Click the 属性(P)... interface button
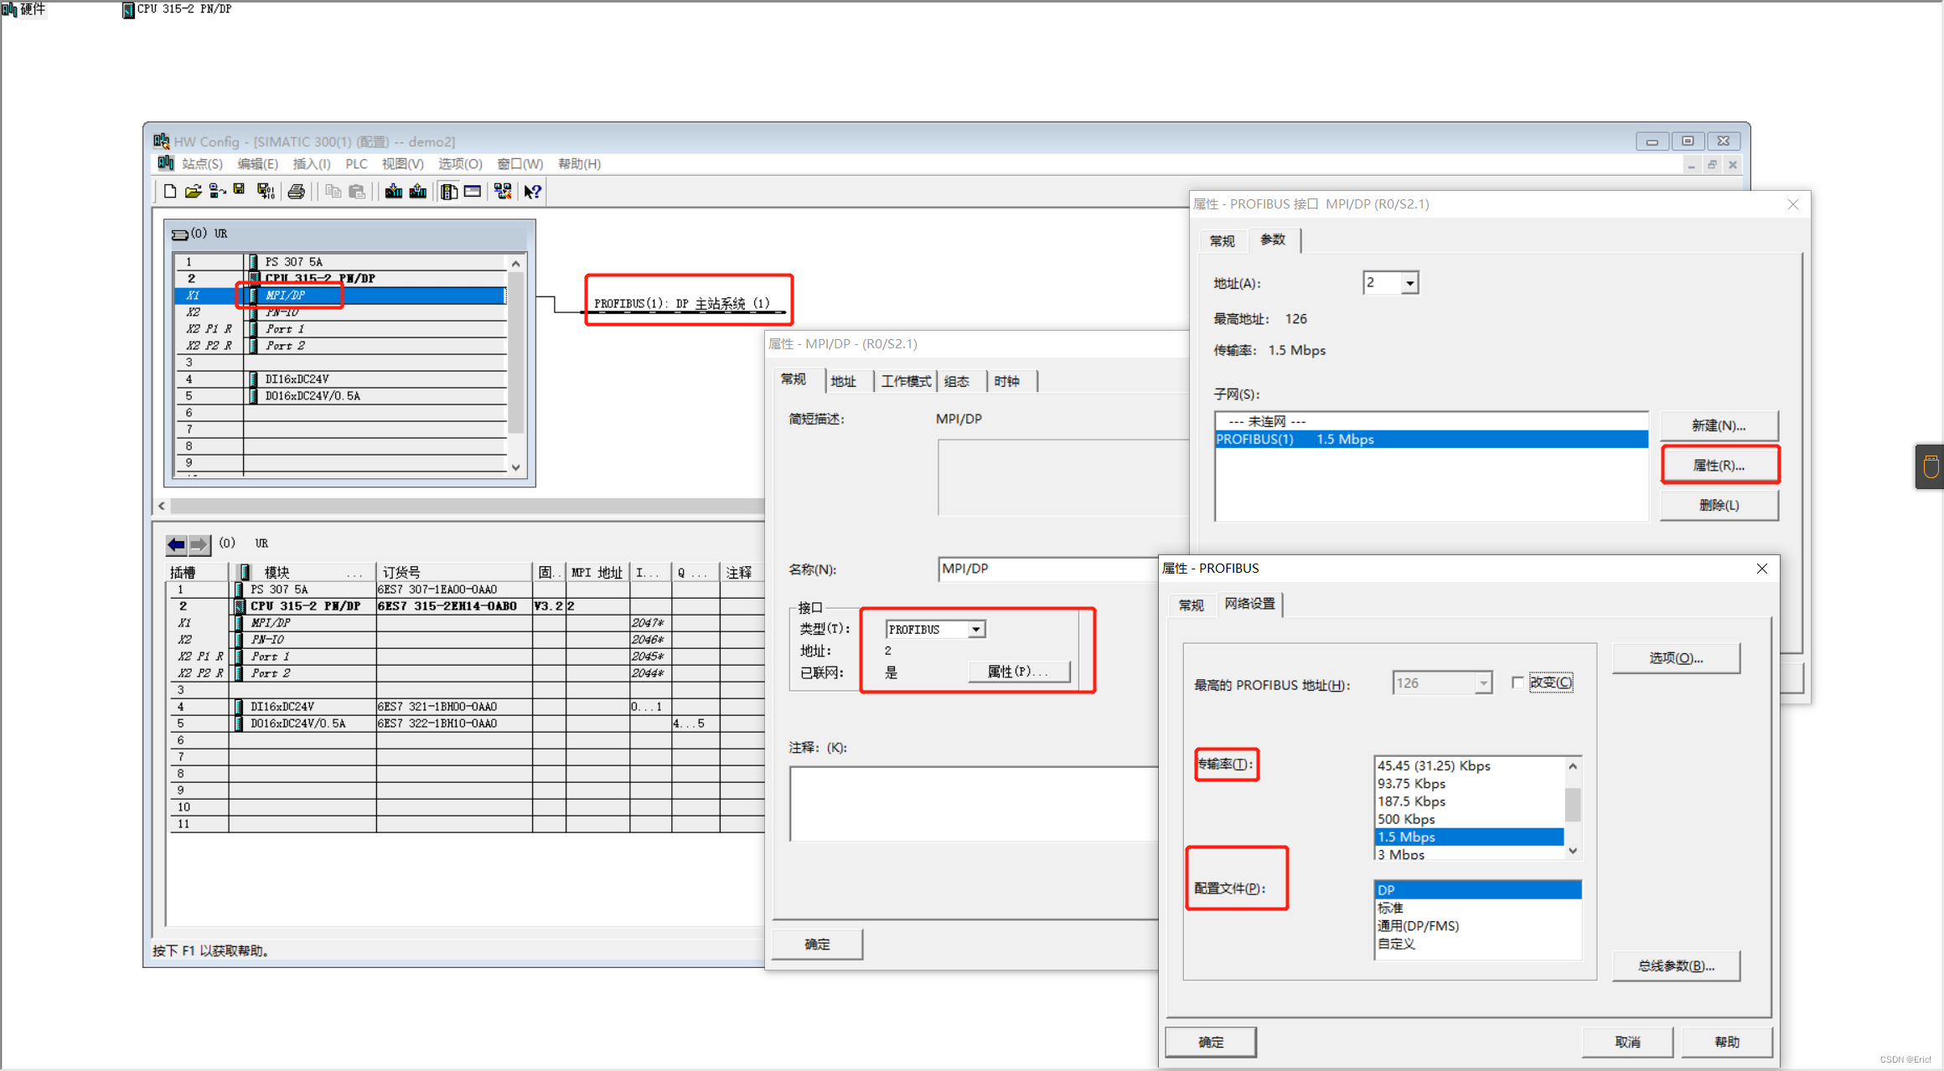The image size is (1944, 1071). (x=1018, y=672)
